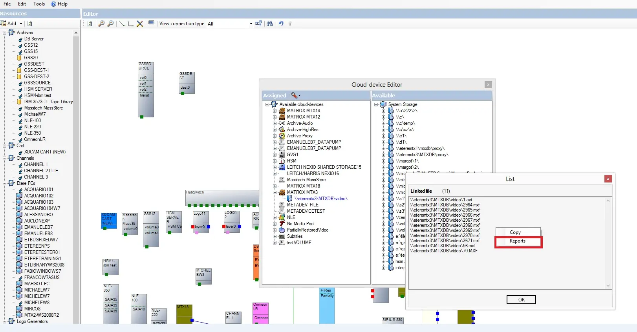Image resolution: width=637 pixels, height=332 pixels.
Task: Open the Tools menu
Action: 39,4
